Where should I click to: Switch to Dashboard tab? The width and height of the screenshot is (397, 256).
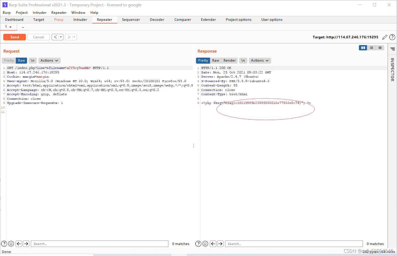(14, 20)
